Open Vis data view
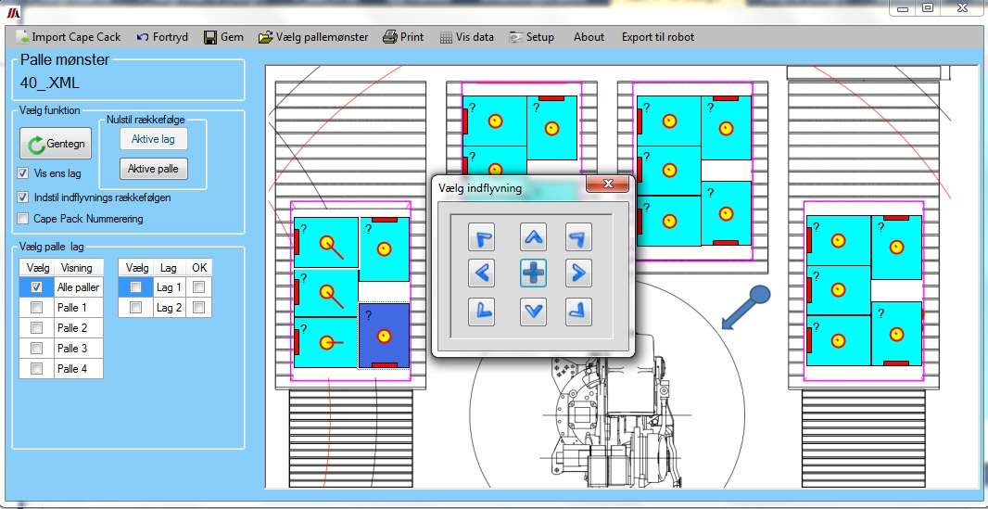 pos(467,37)
